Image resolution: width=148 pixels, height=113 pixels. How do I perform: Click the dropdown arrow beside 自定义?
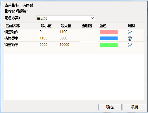pos(92,18)
